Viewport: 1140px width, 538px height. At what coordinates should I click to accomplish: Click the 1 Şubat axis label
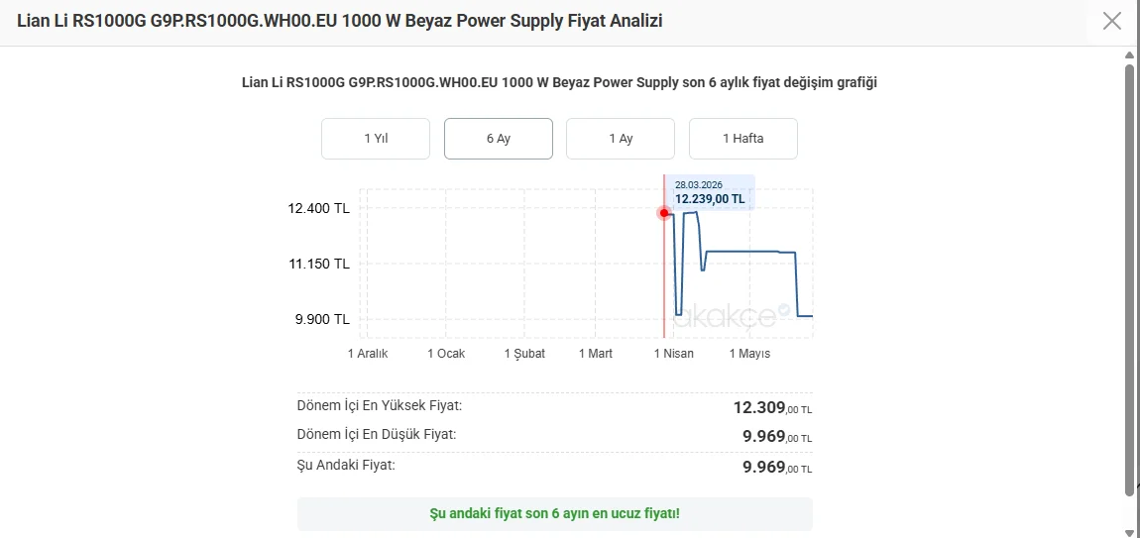coord(525,354)
